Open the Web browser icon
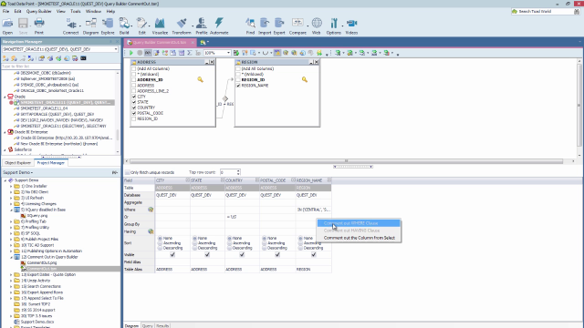This screenshot has height=328, width=584. 317,26
